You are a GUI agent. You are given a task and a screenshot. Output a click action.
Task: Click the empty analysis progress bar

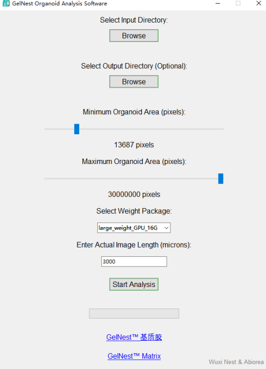[x=134, y=314]
